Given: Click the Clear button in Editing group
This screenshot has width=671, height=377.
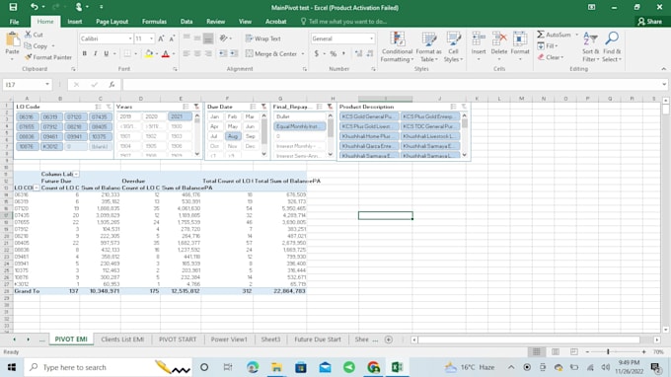Looking at the screenshot, I should point(552,57).
